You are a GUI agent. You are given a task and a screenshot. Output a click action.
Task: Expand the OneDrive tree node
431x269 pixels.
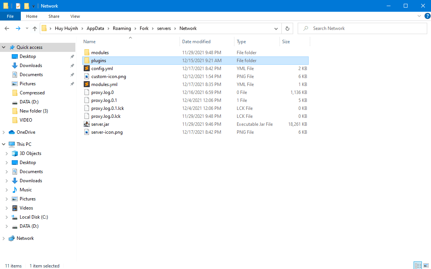coord(4,132)
